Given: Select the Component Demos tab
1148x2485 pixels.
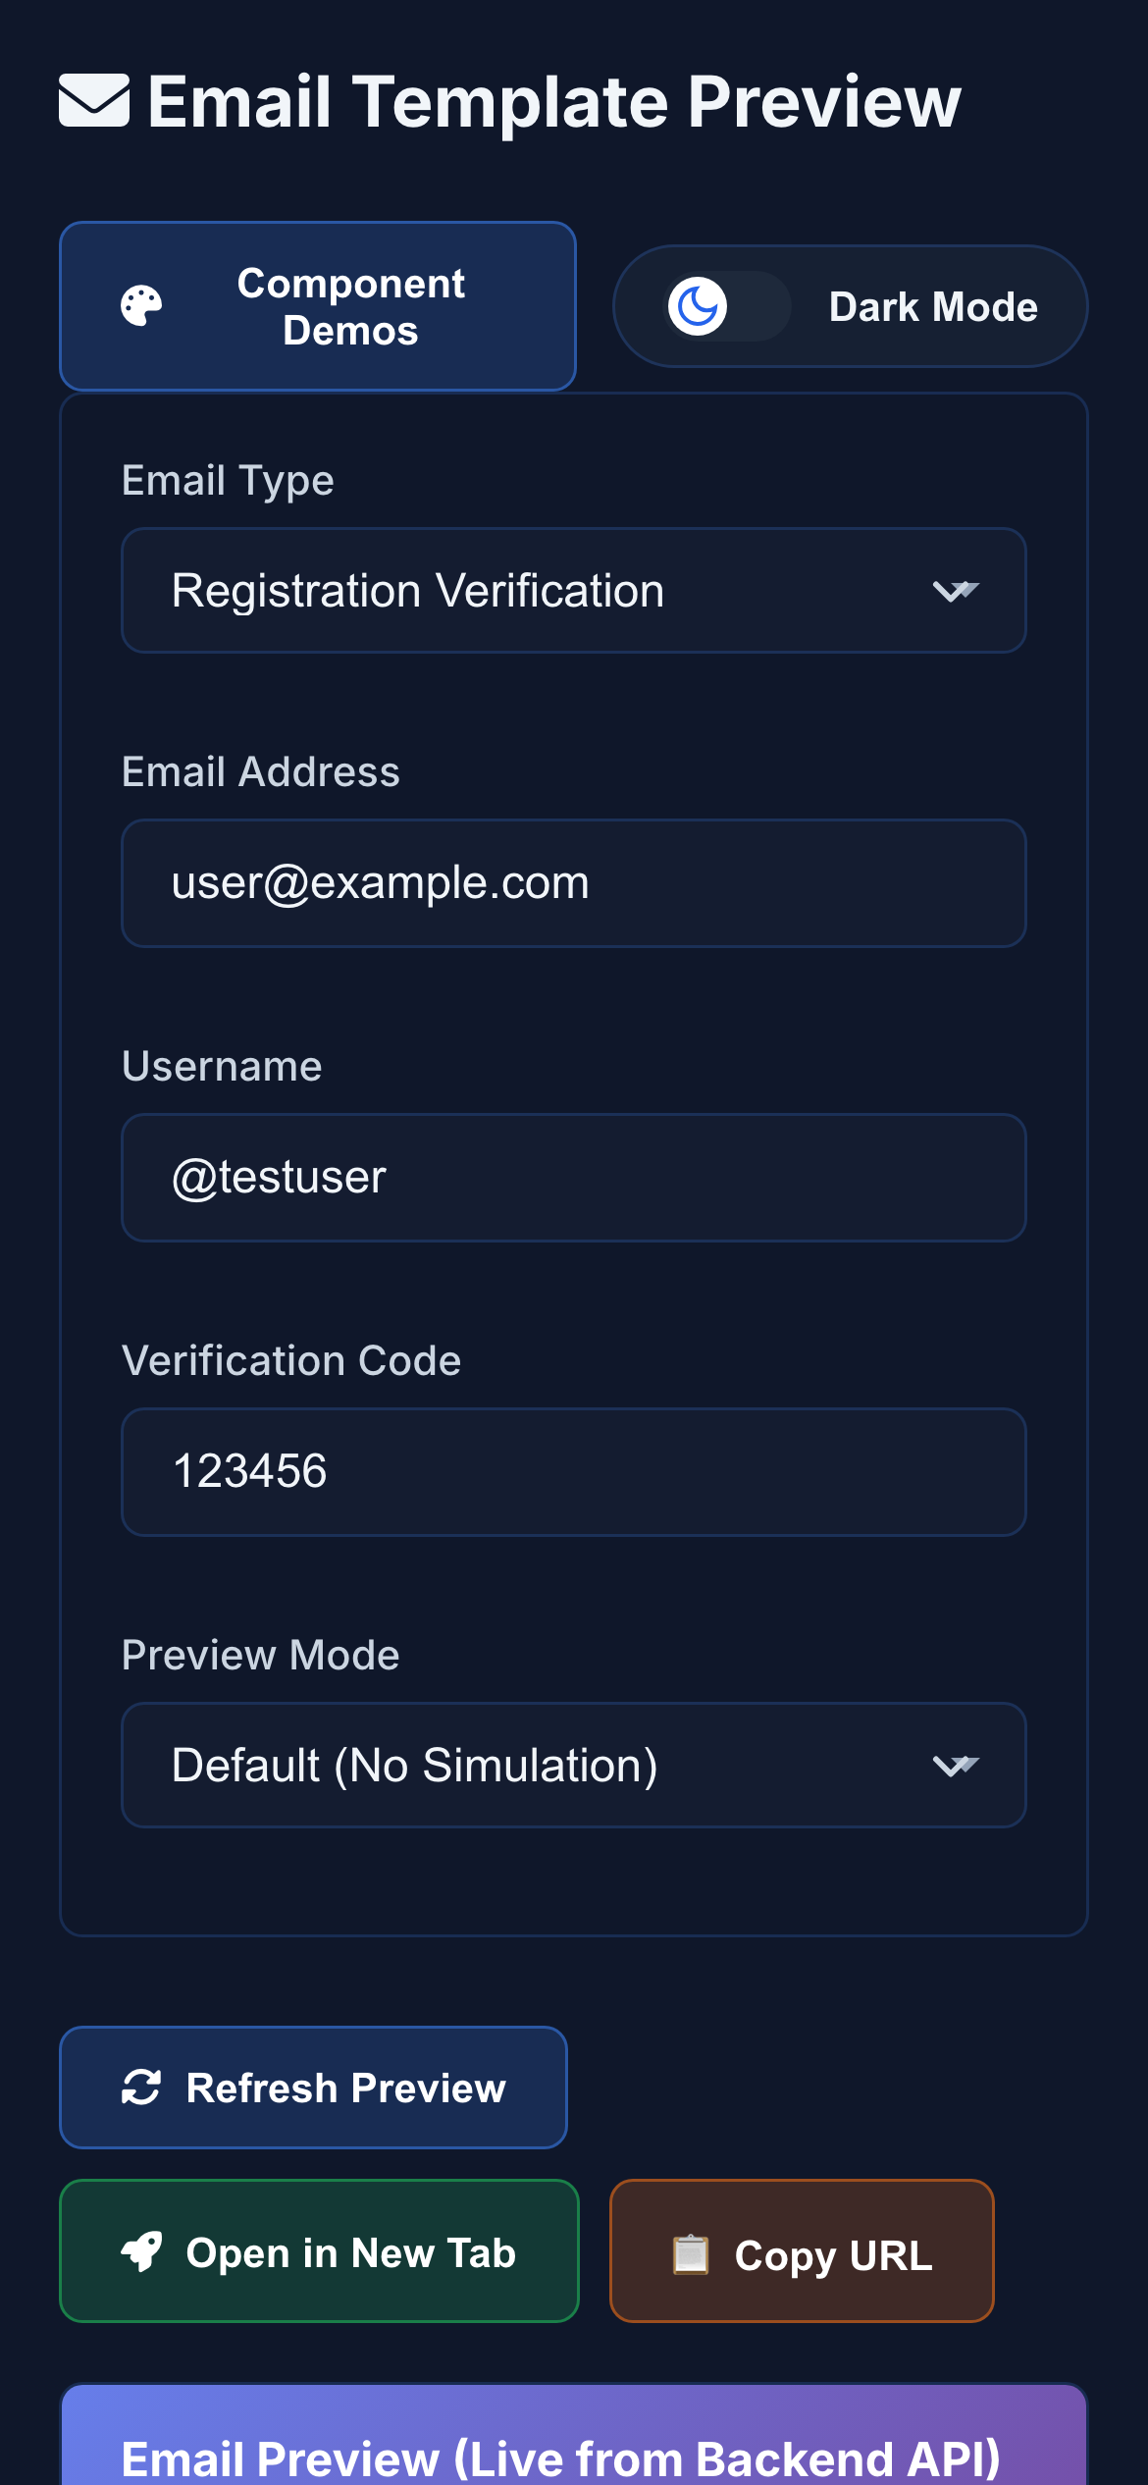Looking at the screenshot, I should click(x=317, y=305).
